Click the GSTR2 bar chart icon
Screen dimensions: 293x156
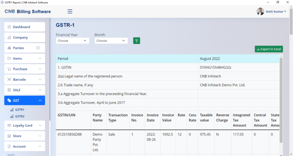pos(12,116)
